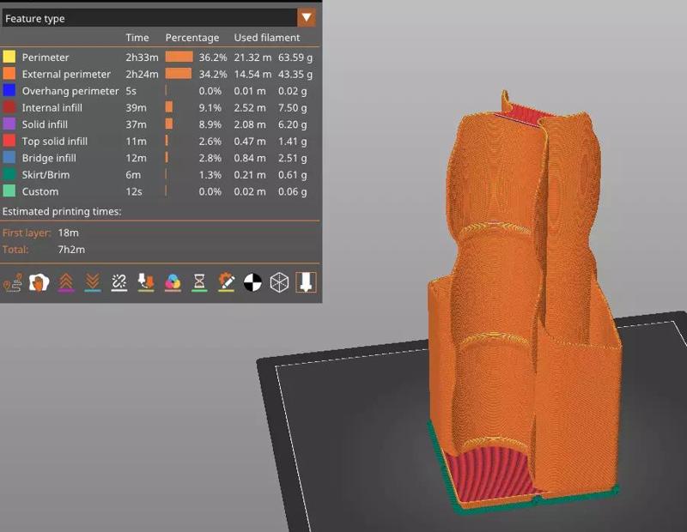The width and height of the screenshot is (687, 532).
Task: Click Solid infill weight 6.20 g
Action: (293, 124)
